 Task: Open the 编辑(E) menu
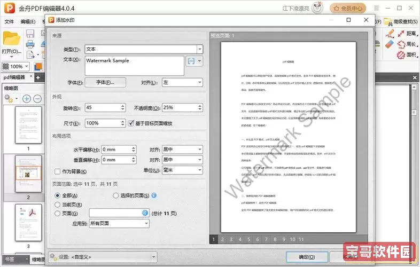coord(28,21)
